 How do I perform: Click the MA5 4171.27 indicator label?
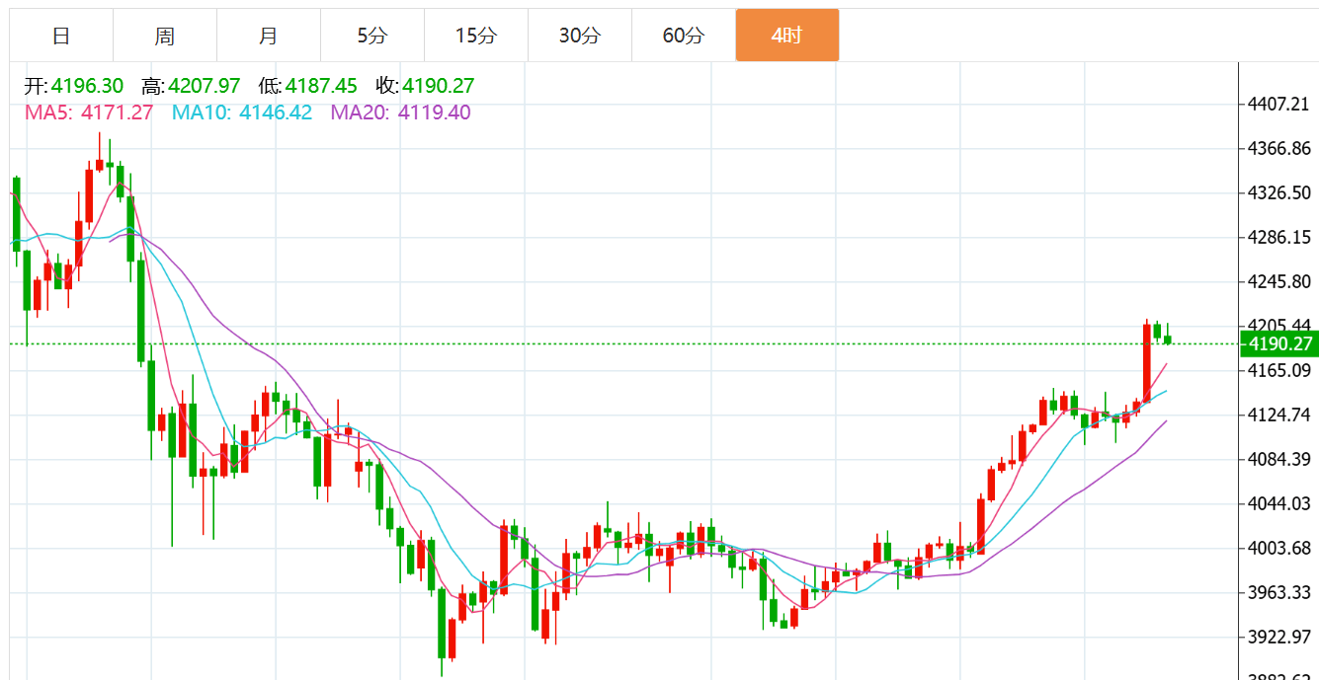[89, 113]
